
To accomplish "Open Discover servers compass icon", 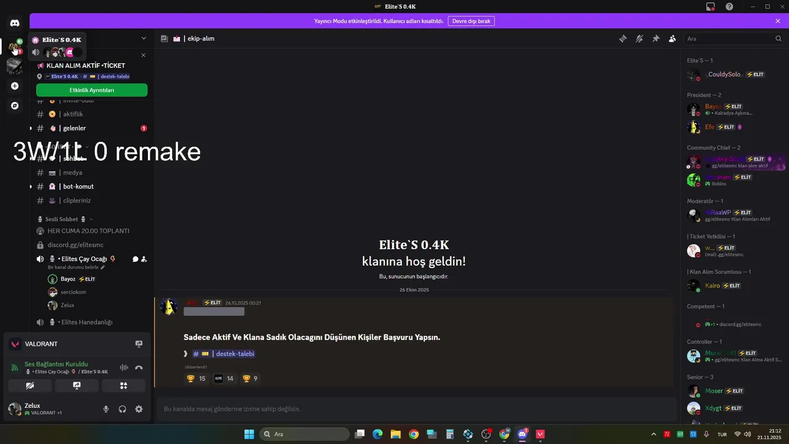I will (x=15, y=105).
